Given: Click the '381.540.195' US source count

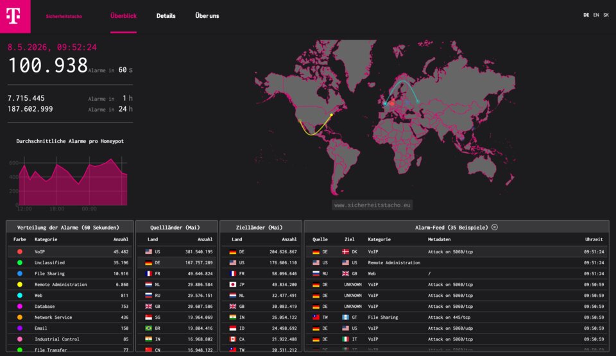Looking at the screenshot, I should tap(199, 252).
